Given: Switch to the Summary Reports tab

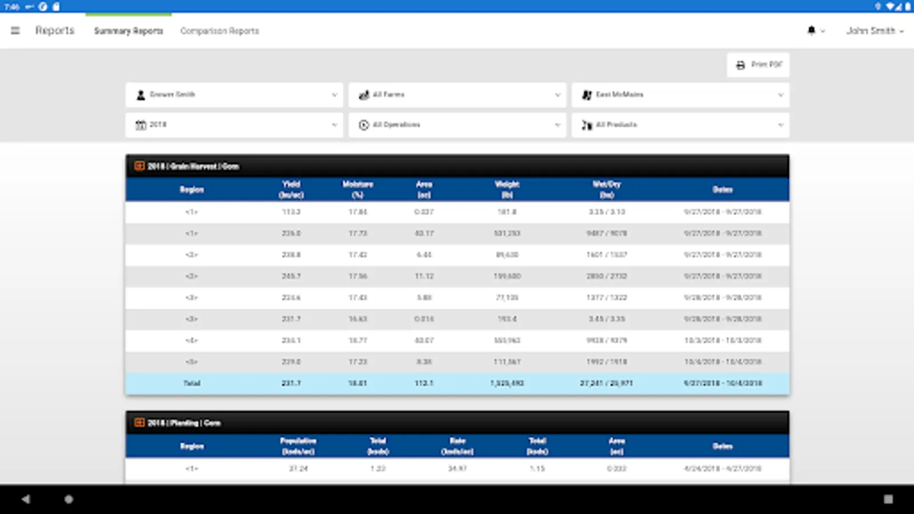Looking at the screenshot, I should 129,31.
